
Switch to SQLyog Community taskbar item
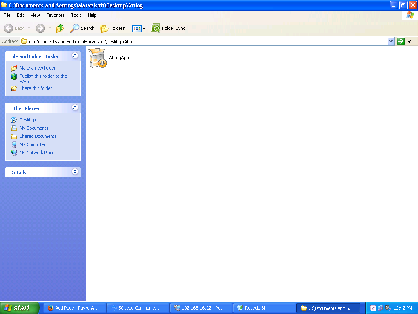pyautogui.click(x=138, y=308)
